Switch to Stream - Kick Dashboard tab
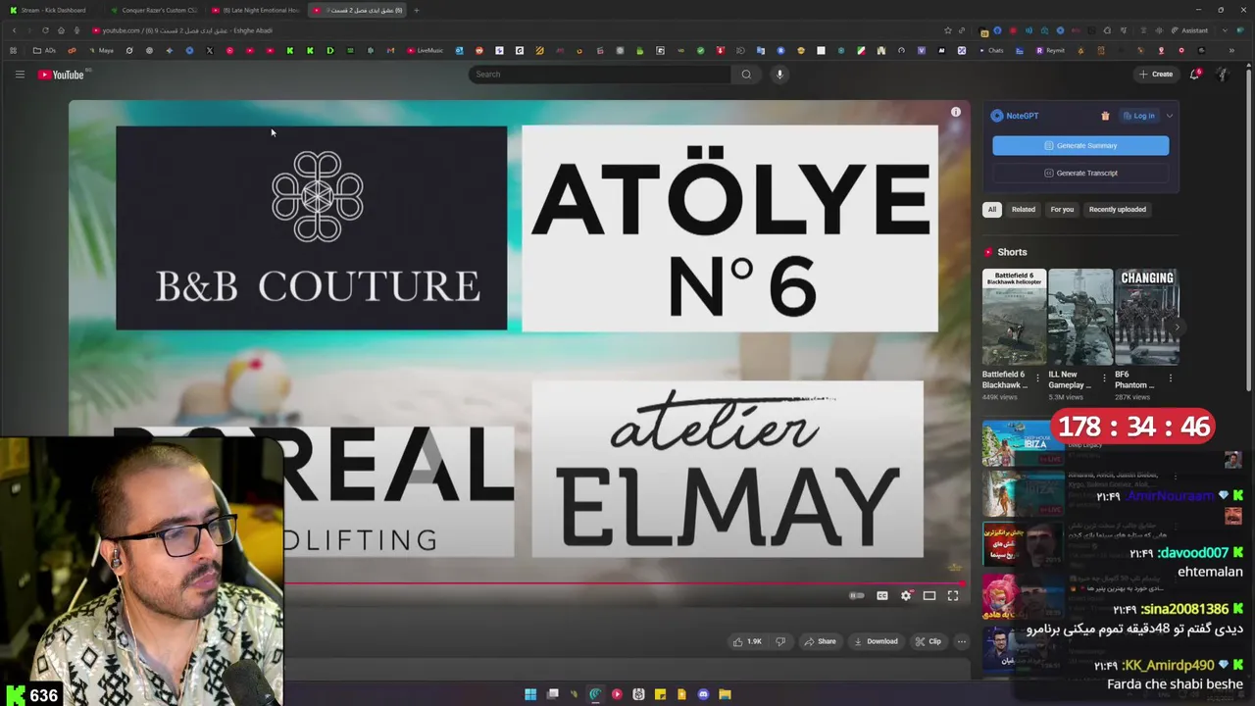The image size is (1255, 706). pyautogui.click(x=52, y=10)
